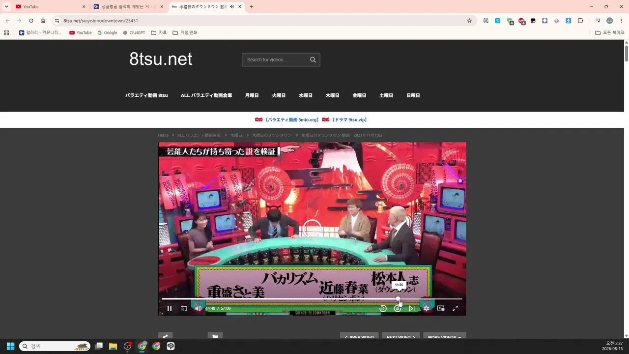
Task: Open the 8tsu.net site logo
Action: pos(161,59)
